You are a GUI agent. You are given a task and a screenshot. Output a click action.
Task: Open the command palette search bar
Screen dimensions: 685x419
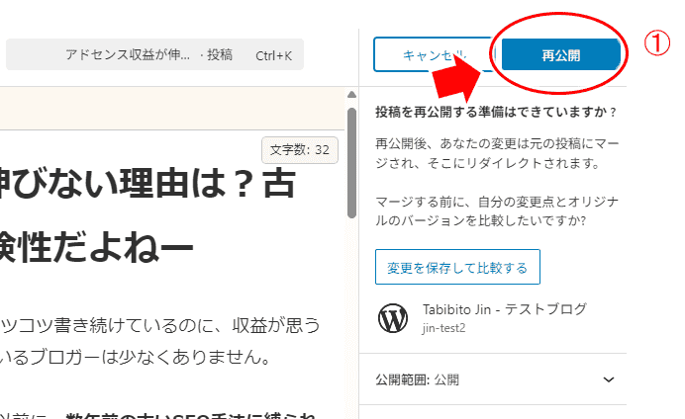pyautogui.click(x=153, y=55)
